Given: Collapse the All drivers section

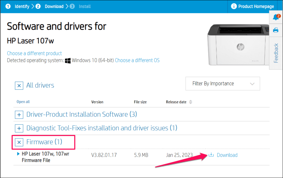Looking at the screenshot, I should [19, 86].
